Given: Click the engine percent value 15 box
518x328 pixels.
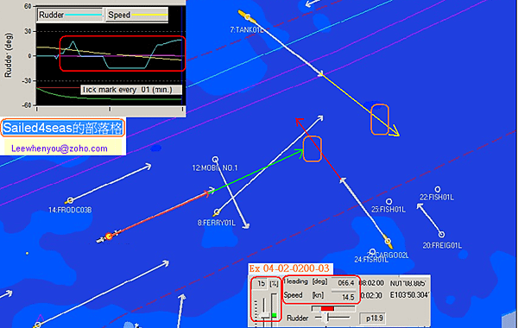Looking at the screenshot, I should tap(261, 284).
